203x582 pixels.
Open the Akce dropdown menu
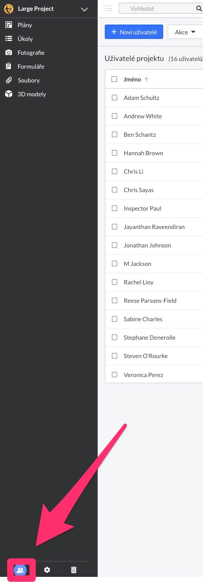(x=185, y=32)
